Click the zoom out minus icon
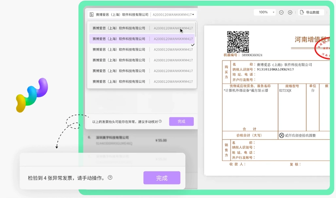The width and height of the screenshot is (336, 198). pyautogui.click(x=281, y=13)
